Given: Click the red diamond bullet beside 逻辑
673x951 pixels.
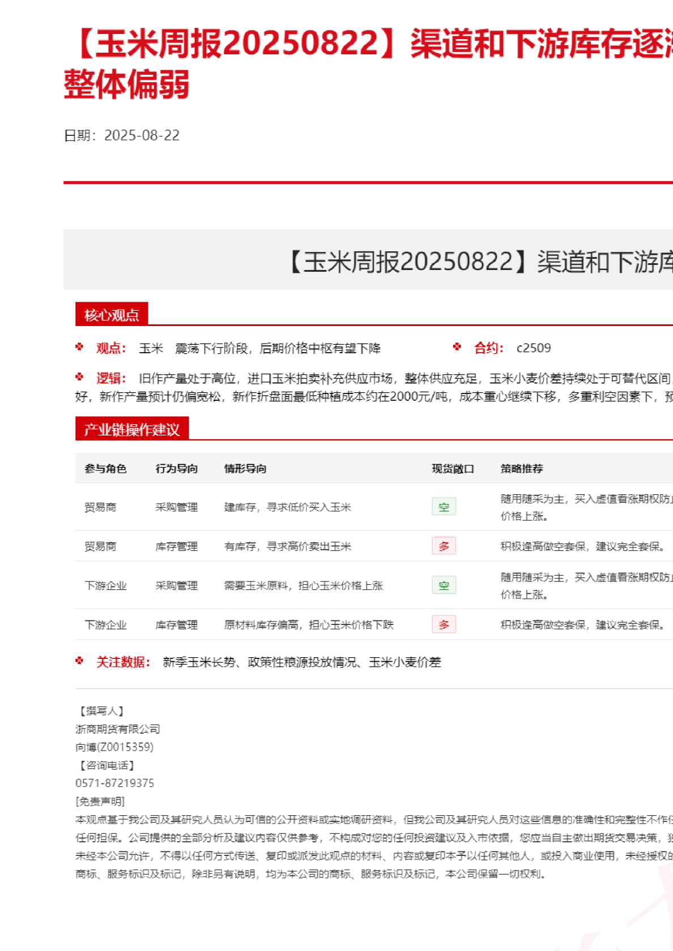Looking at the screenshot, I should pyautogui.click(x=79, y=377).
